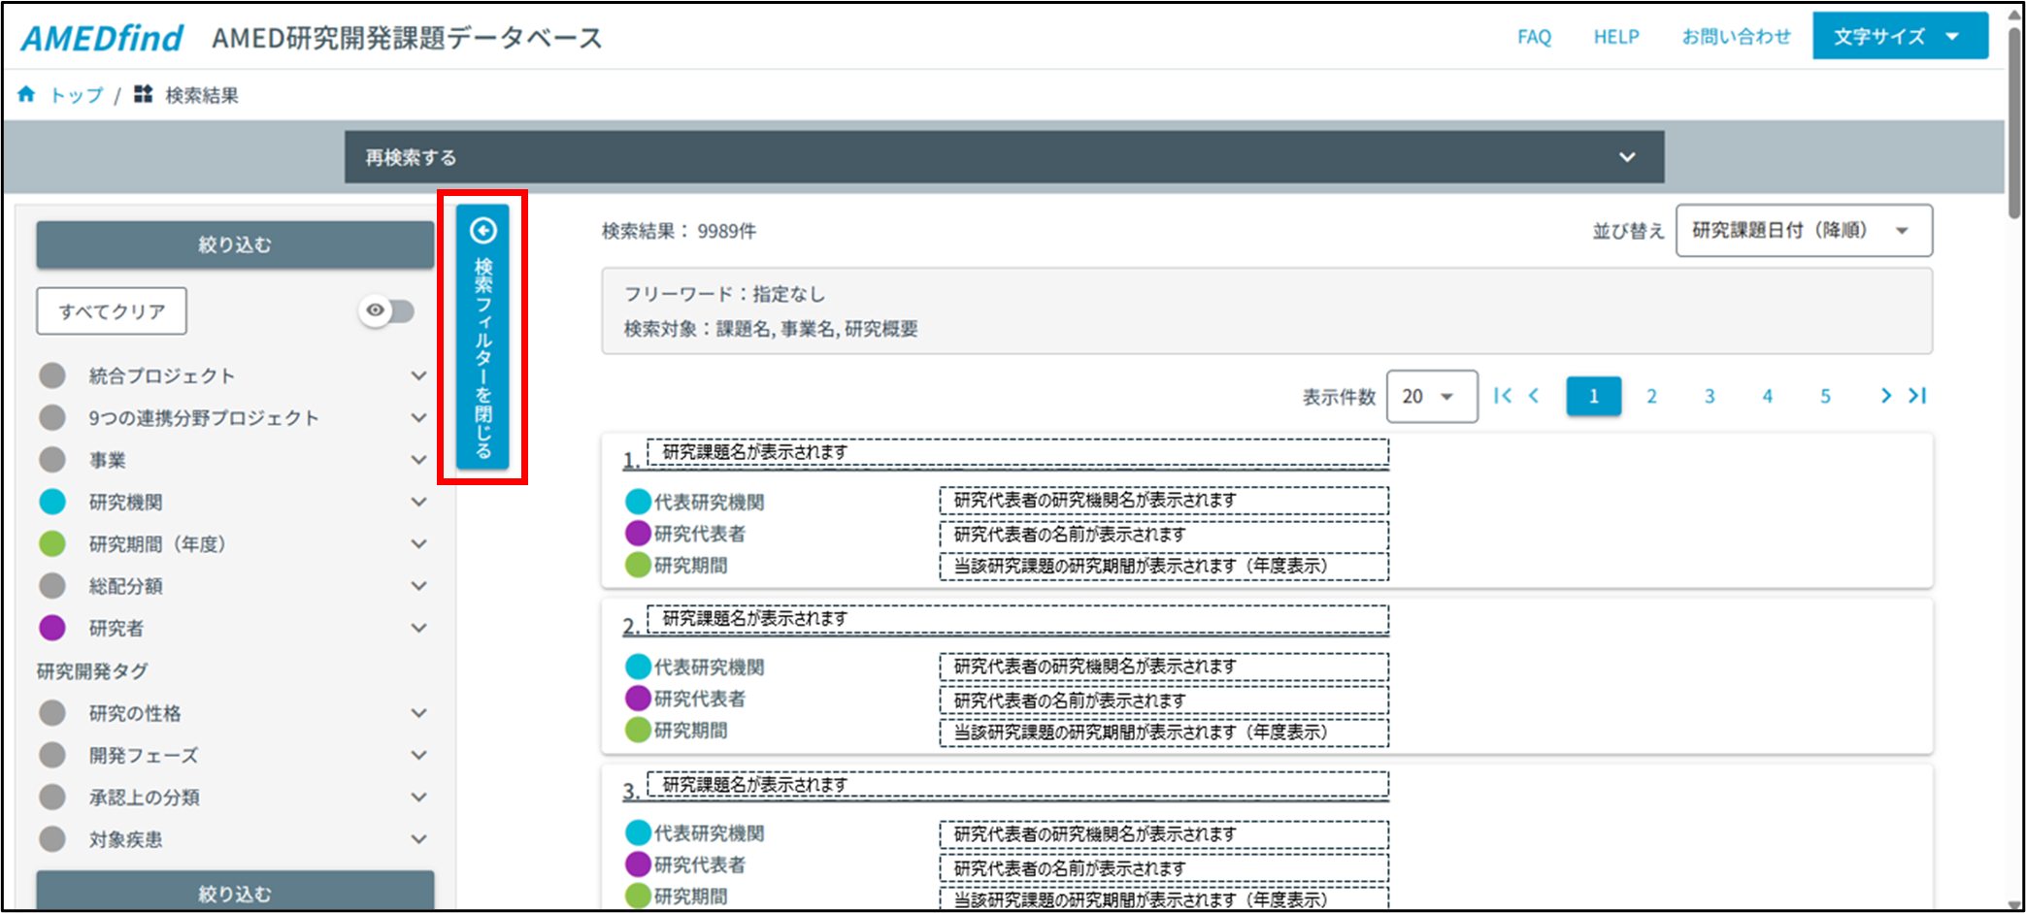Click the すべてクリア button
The width and height of the screenshot is (2026, 913).
pyautogui.click(x=112, y=311)
